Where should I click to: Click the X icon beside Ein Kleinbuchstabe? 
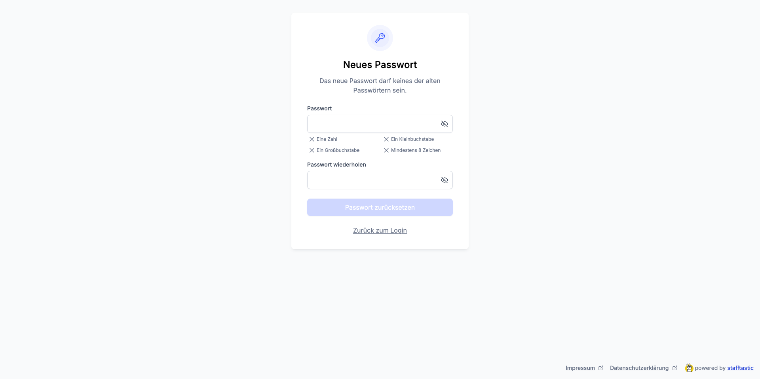(386, 139)
